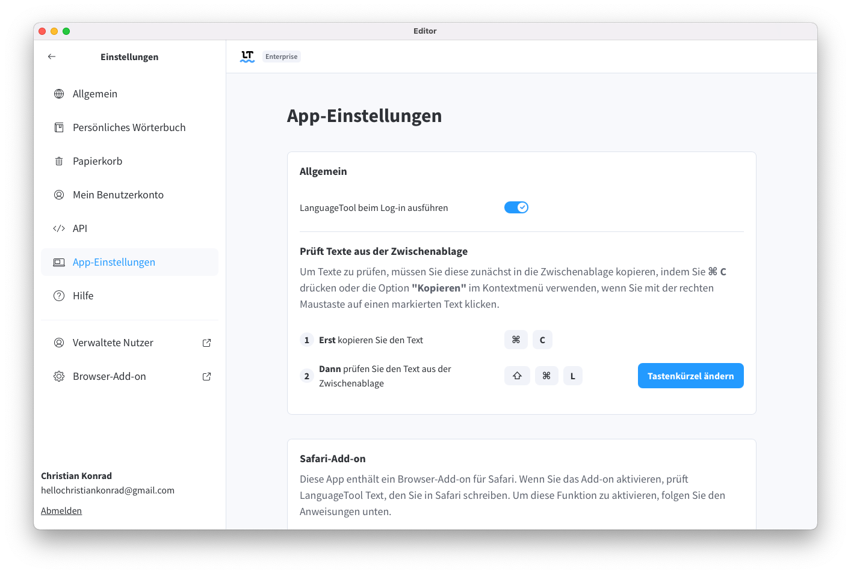Open Browser-Add-on external link

129,376
